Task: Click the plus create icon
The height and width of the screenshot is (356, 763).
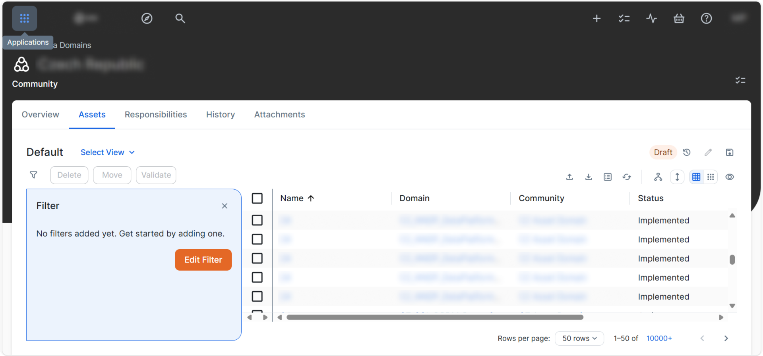Action: [596, 18]
